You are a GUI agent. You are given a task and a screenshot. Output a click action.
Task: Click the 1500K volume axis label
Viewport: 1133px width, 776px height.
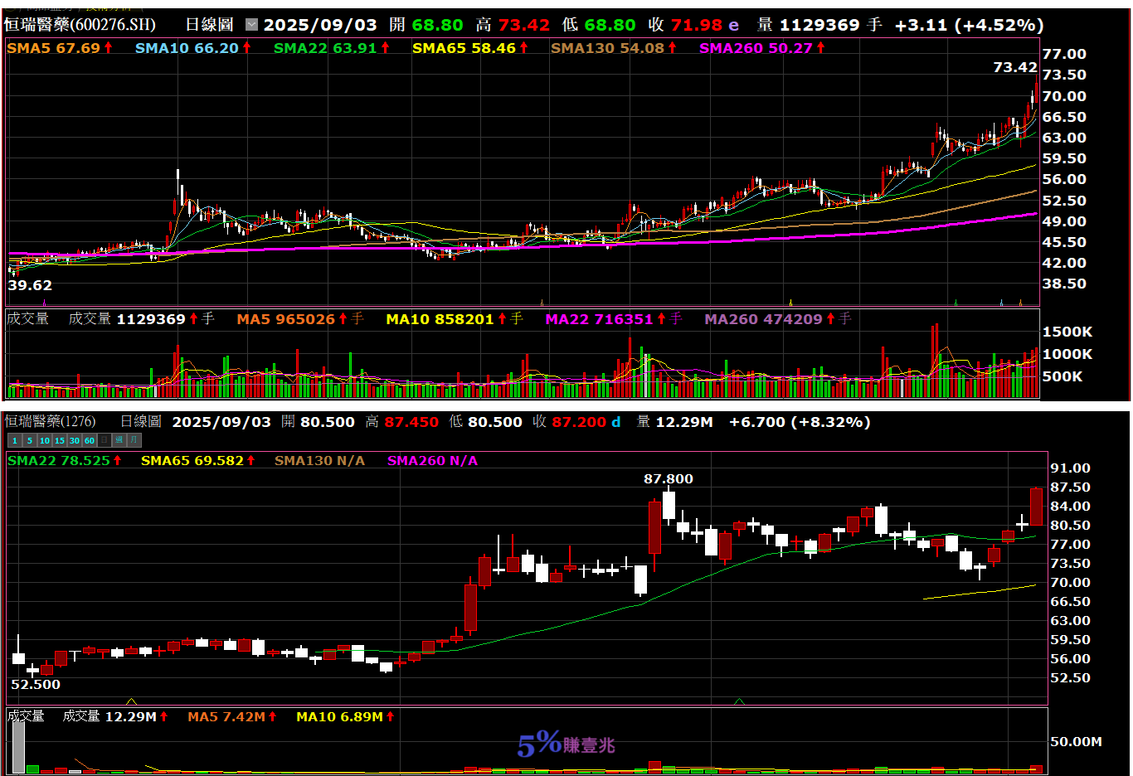click(x=1067, y=332)
